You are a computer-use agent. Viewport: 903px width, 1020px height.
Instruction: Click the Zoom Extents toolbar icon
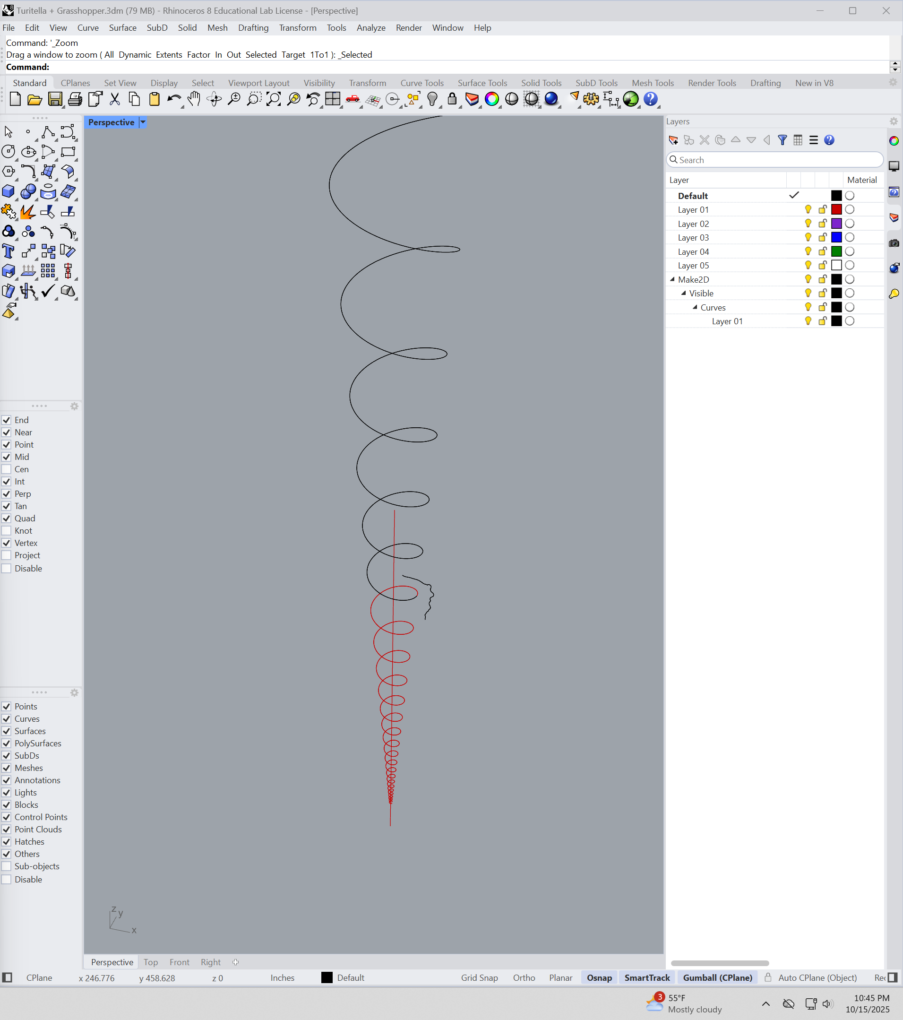pyautogui.click(x=274, y=99)
